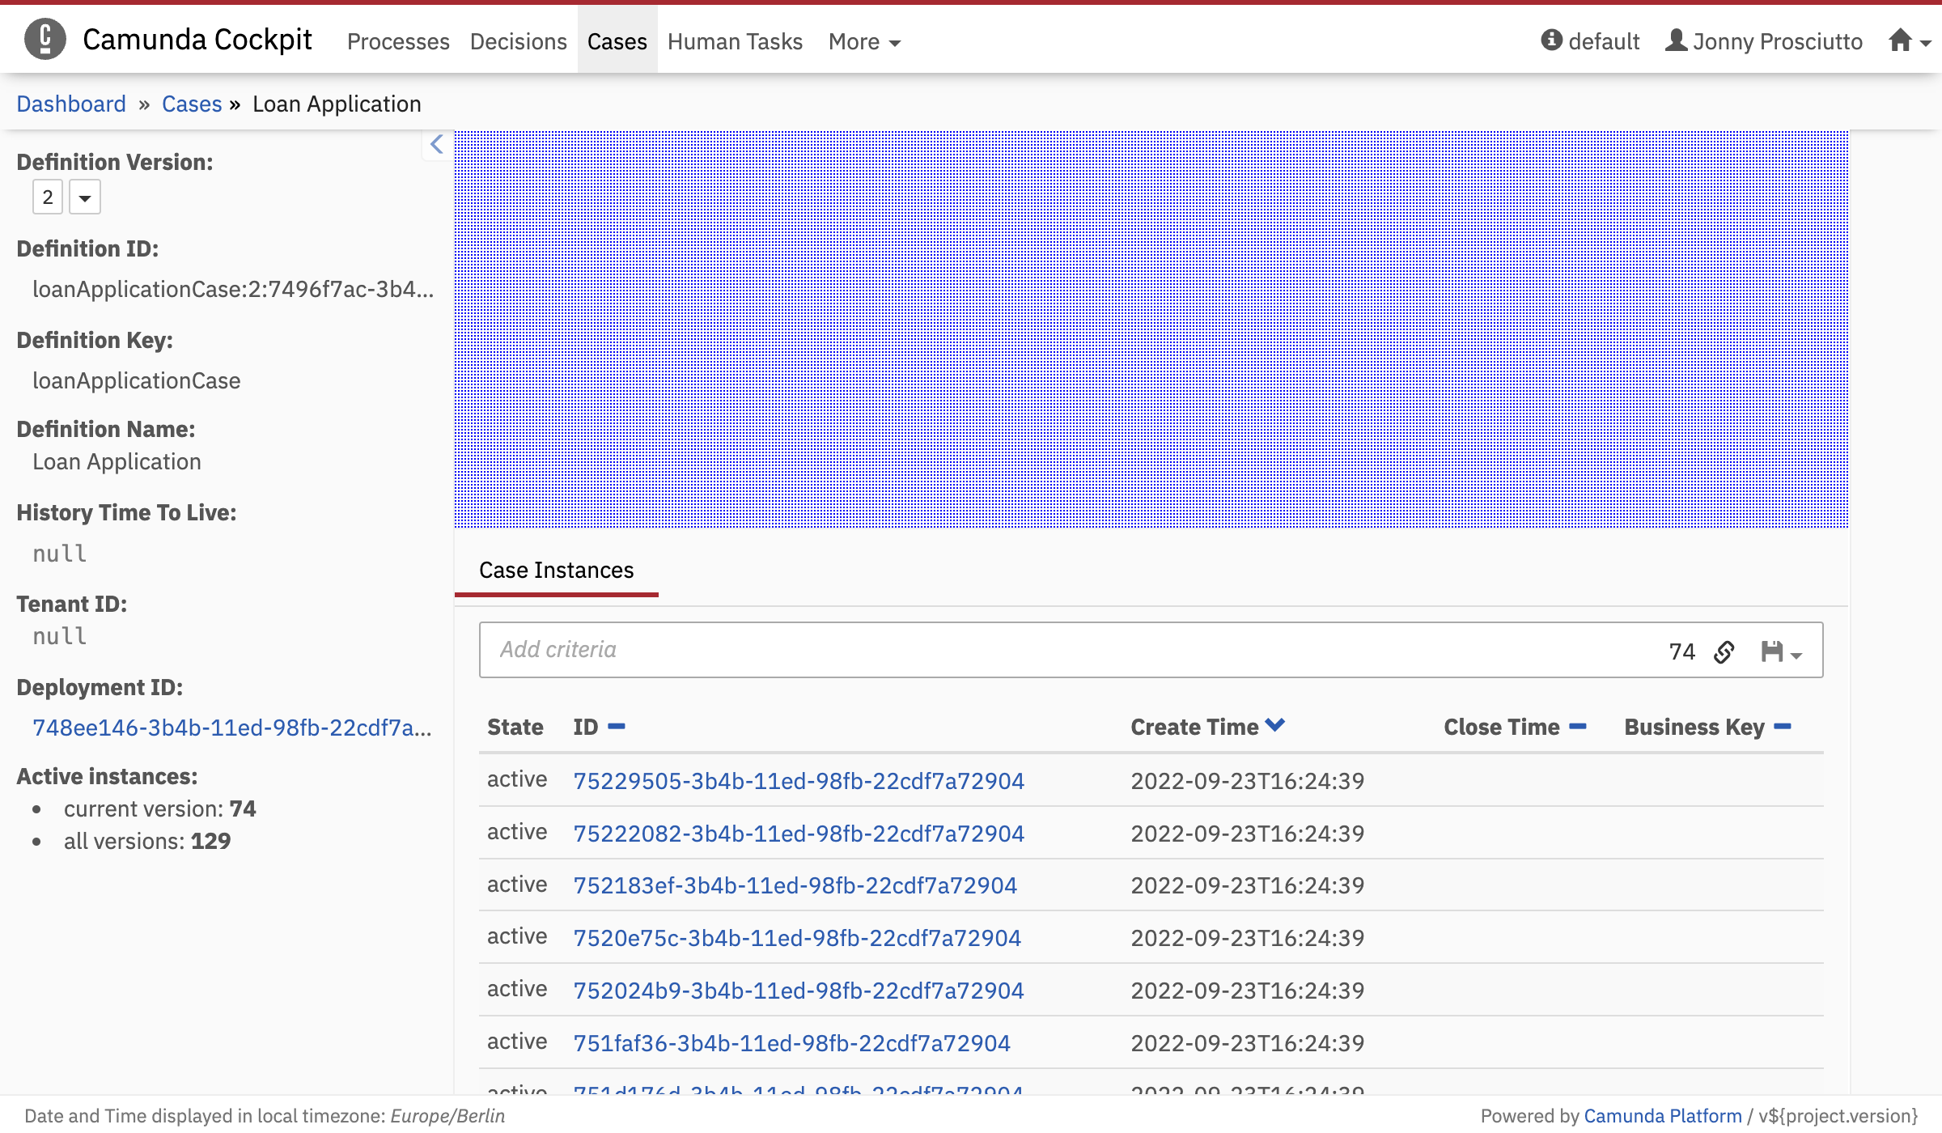Image resolution: width=1942 pixels, height=1133 pixels.
Task: Open the Jonny Prosciutto user menu
Action: pyautogui.click(x=1764, y=41)
